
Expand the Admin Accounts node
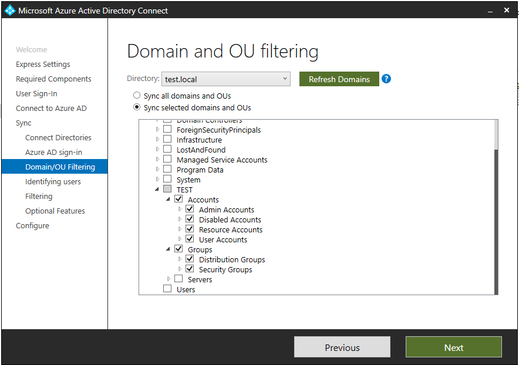point(180,209)
